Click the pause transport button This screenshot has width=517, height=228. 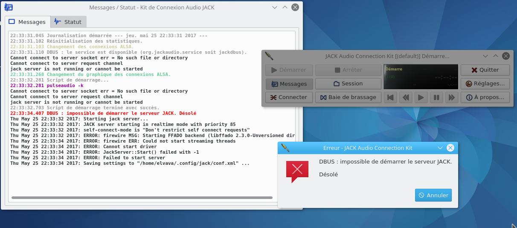point(436,97)
